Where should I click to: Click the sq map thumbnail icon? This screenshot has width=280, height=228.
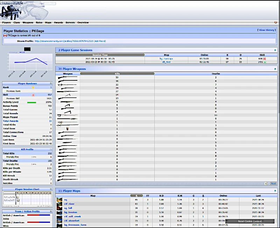59,200
